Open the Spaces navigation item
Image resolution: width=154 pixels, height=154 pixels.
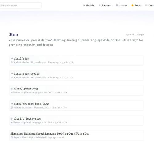pos(121,6)
